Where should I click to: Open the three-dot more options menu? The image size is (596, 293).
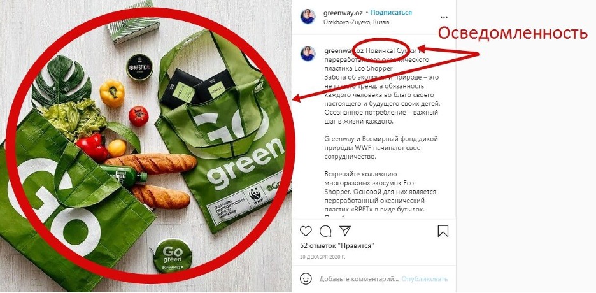(444, 17)
